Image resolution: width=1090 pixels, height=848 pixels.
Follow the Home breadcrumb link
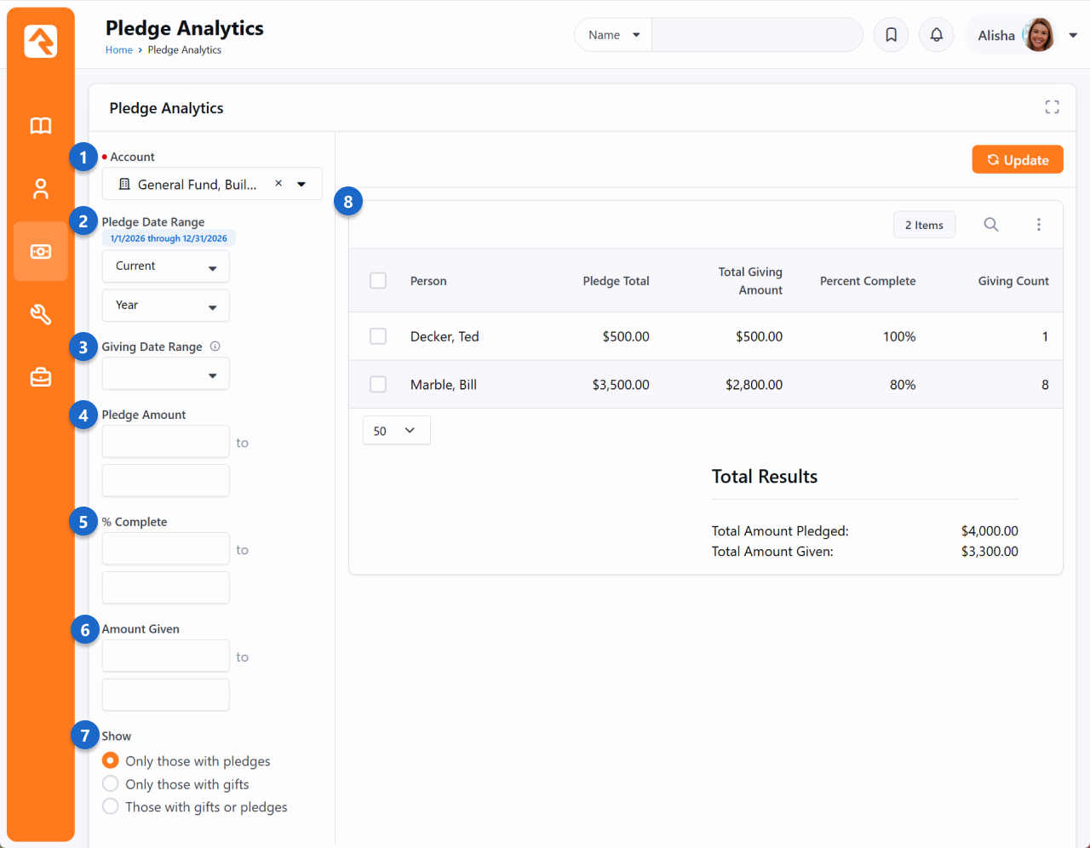(118, 50)
